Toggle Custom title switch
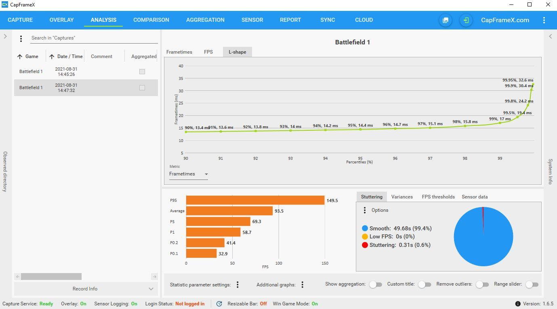Viewport: 557px width, 309px height. (x=425, y=284)
